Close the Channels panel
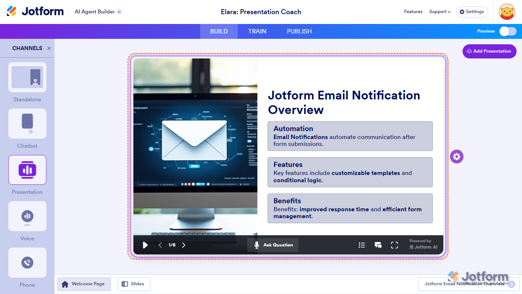Image resolution: width=522 pixels, height=294 pixels. pyautogui.click(x=49, y=48)
